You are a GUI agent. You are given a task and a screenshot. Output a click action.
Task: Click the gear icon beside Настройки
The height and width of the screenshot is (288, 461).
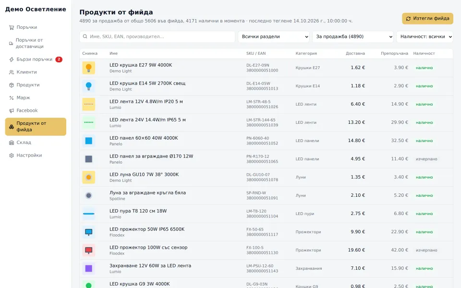click(12, 156)
